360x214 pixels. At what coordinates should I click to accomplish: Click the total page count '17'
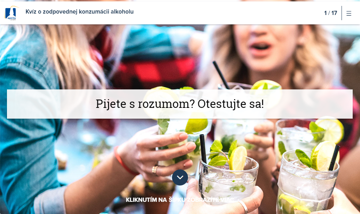pyautogui.click(x=334, y=13)
